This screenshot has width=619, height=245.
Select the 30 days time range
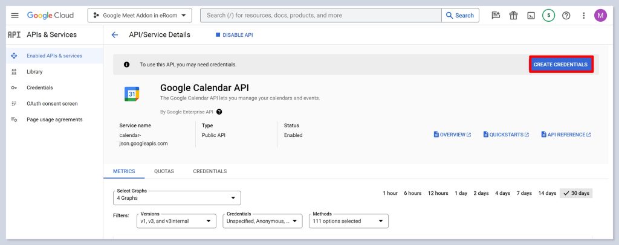pyautogui.click(x=576, y=193)
